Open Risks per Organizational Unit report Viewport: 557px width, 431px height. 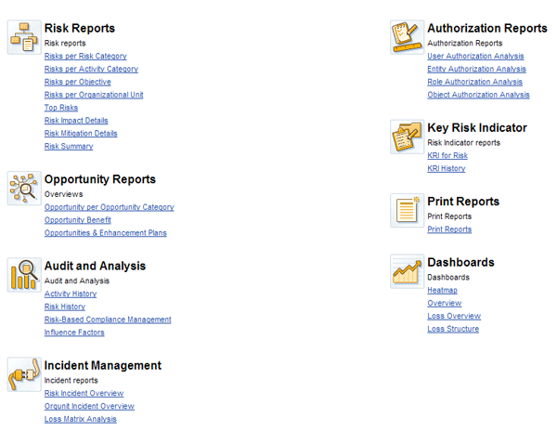point(94,95)
